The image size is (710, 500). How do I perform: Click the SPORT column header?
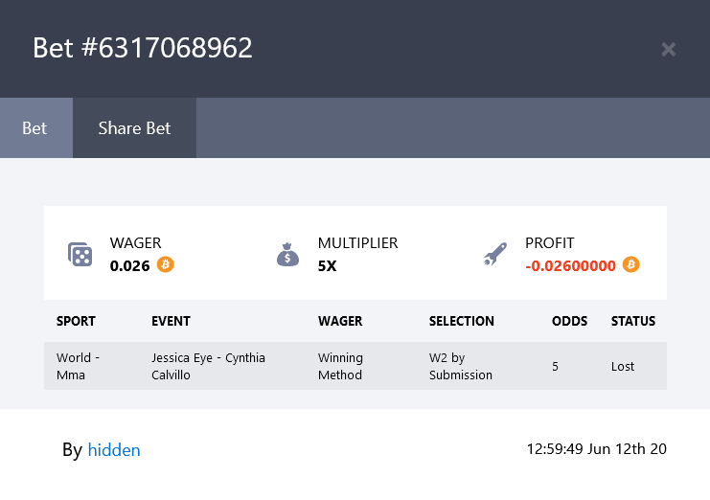pyautogui.click(x=76, y=321)
